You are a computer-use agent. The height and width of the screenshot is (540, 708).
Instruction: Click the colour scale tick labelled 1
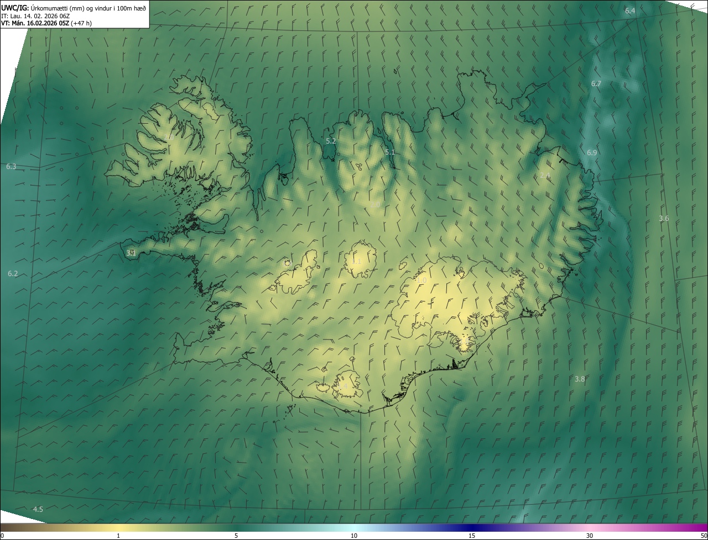coord(118,536)
